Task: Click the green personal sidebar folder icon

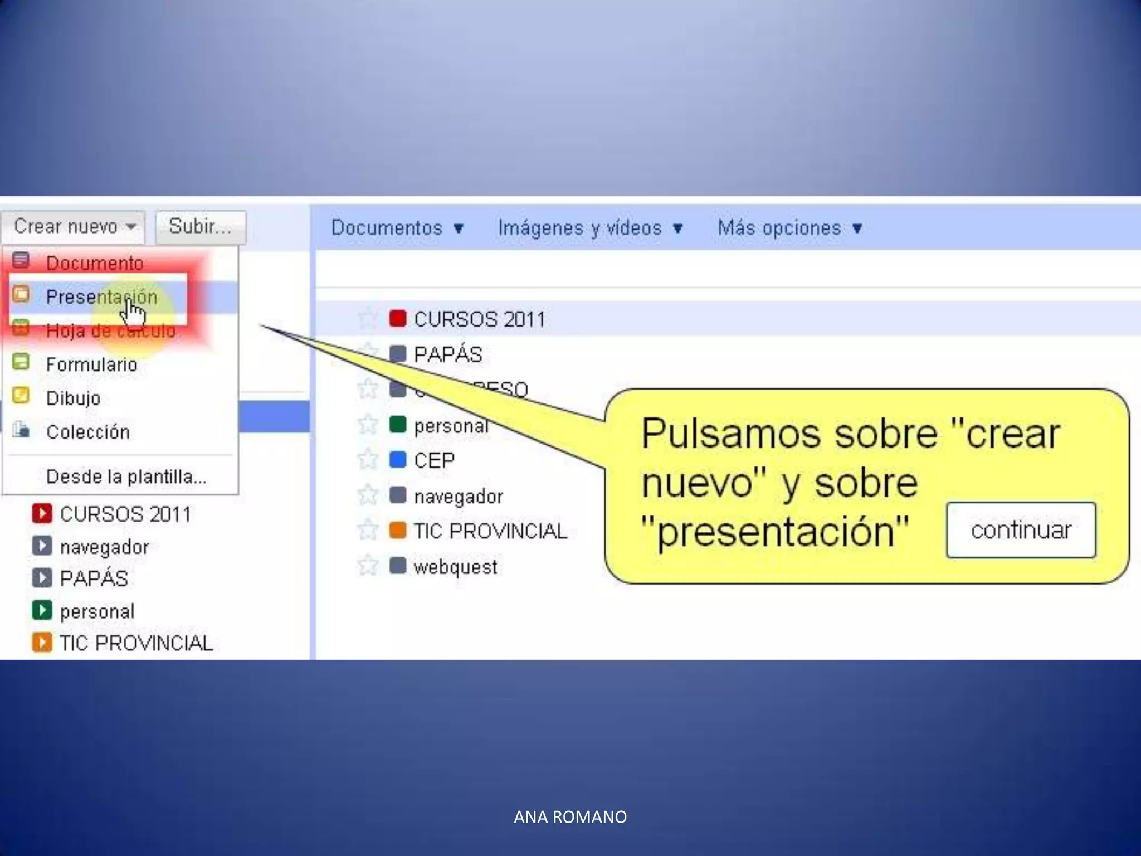Action: [x=42, y=610]
